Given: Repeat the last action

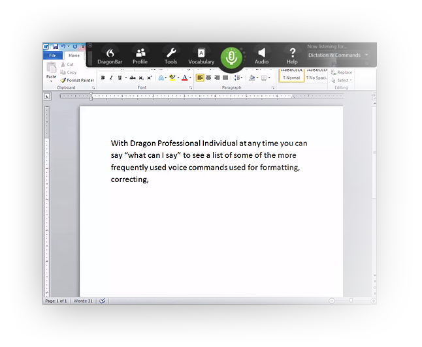Looking at the screenshot, I should (75, 46).
